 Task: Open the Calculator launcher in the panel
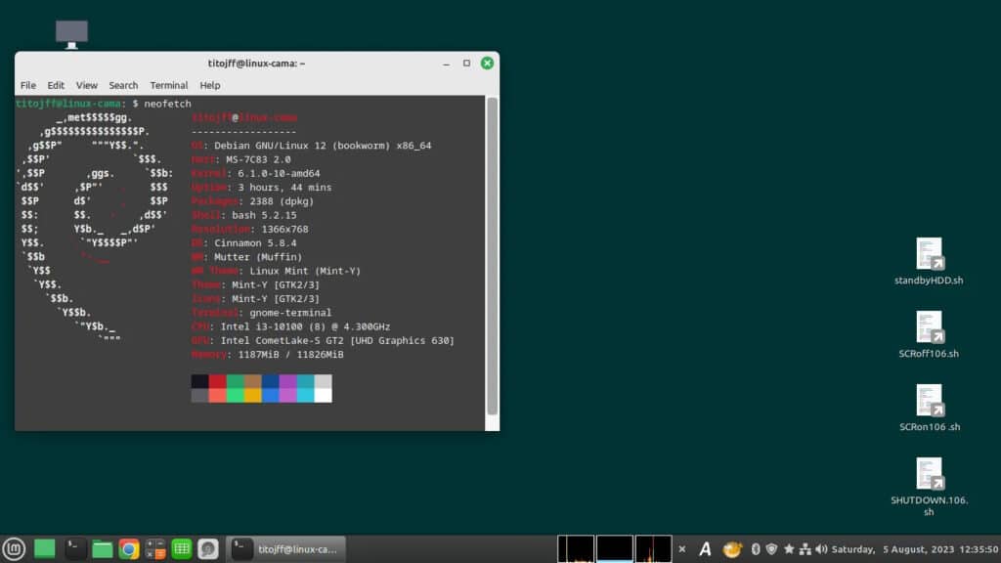pos(155,549)
